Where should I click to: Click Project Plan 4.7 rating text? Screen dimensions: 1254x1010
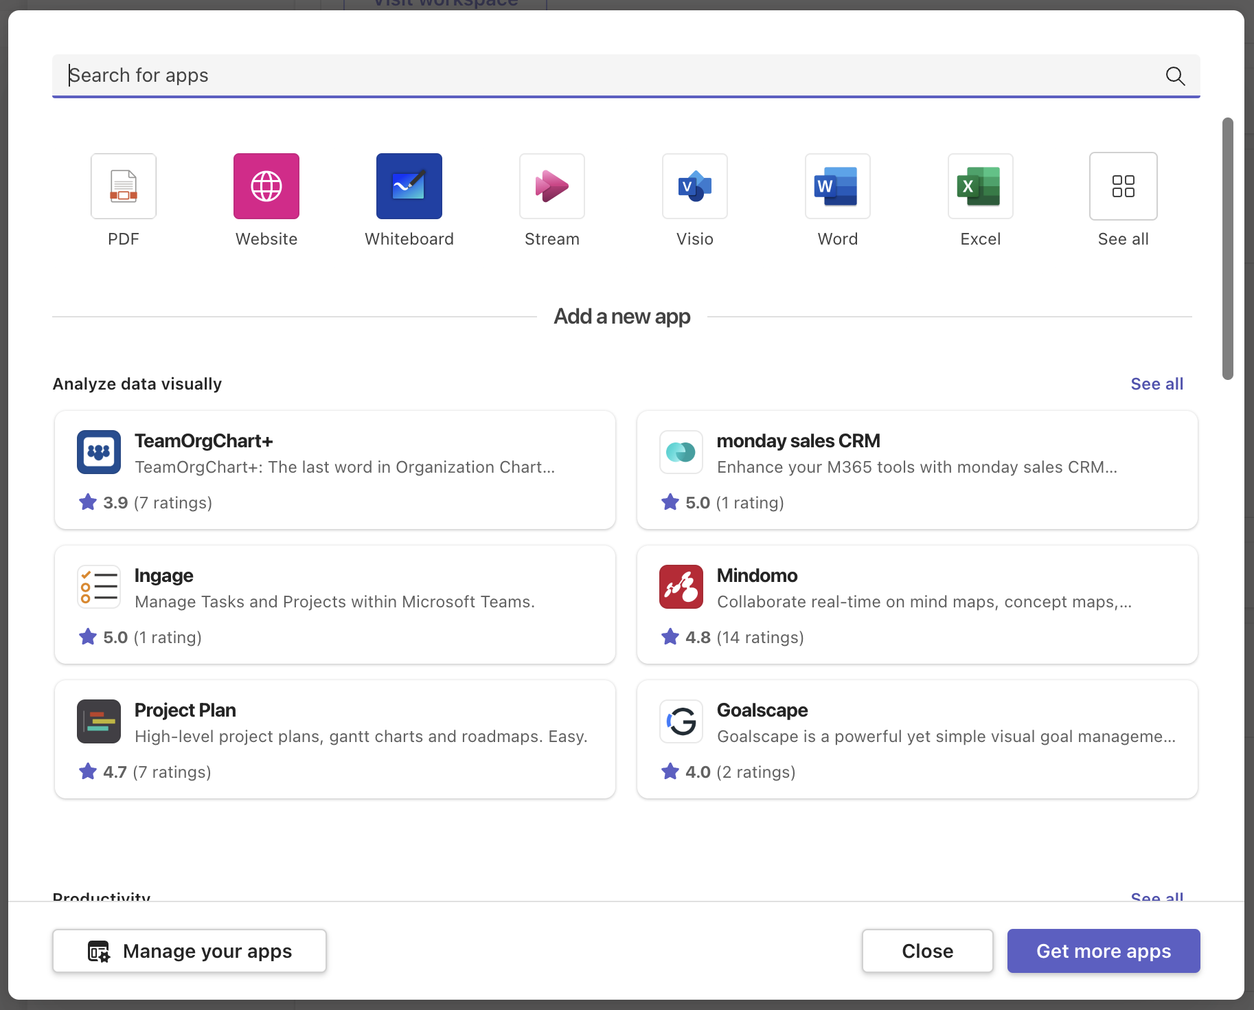(157, 772)
